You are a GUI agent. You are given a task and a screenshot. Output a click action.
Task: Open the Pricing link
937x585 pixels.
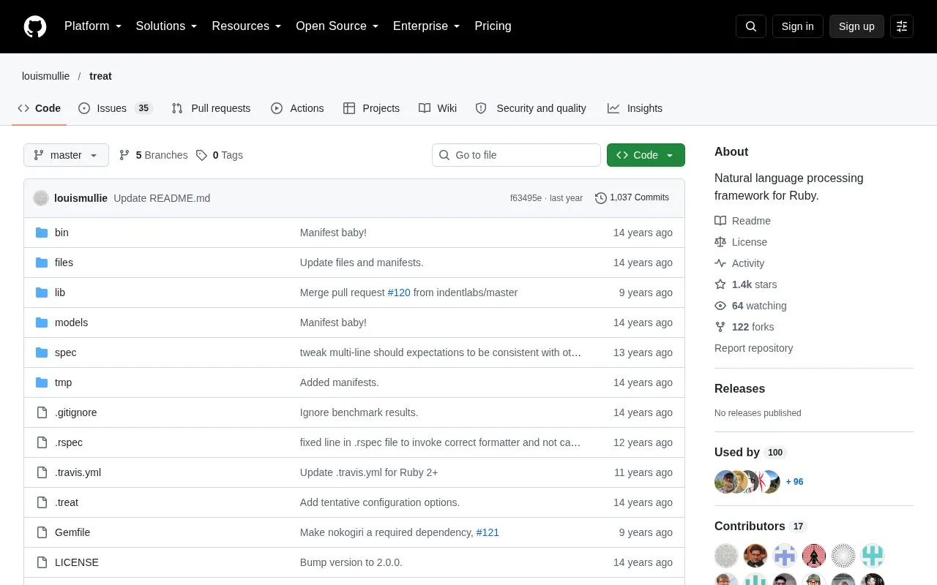(x=493, y=26)
